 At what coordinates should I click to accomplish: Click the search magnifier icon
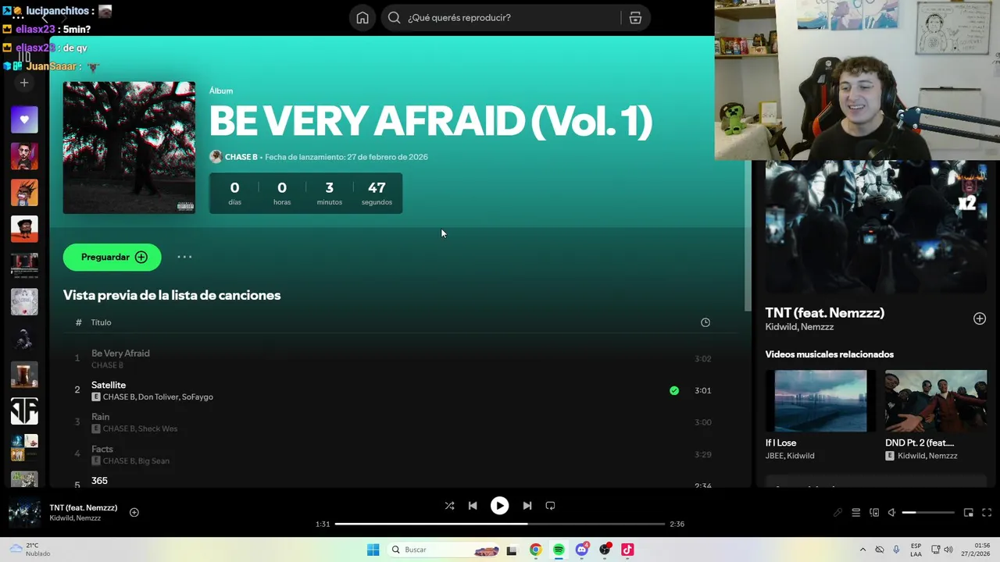click(x=395, y=18)
